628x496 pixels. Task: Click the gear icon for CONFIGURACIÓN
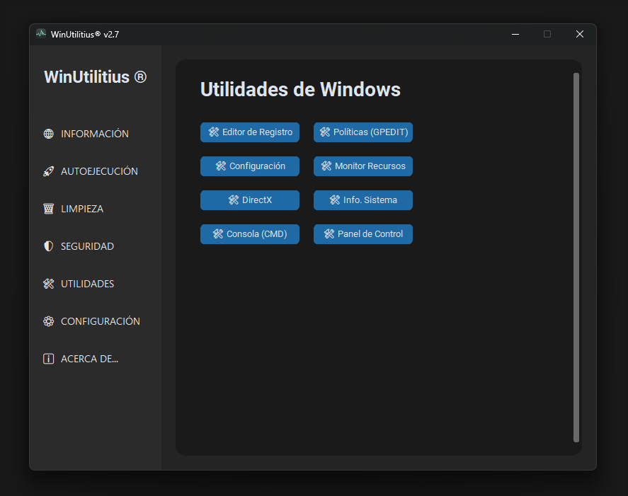tap(48, 321)
